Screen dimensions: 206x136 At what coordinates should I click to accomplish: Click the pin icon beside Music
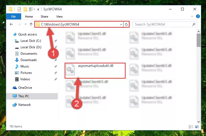[x=56, y=66]
